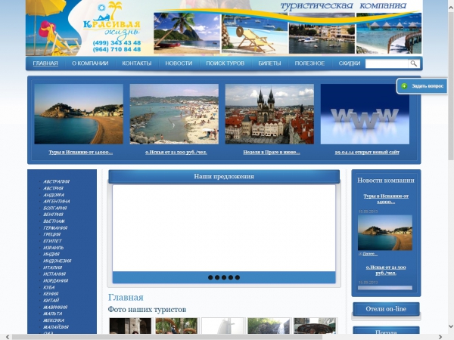Open the WWW new site image

(x=365, y=114)
